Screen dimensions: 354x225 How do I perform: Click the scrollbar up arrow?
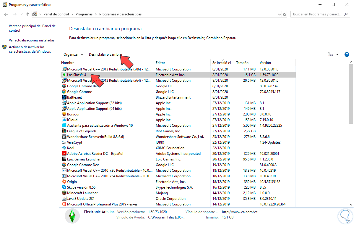click(351, 62)
